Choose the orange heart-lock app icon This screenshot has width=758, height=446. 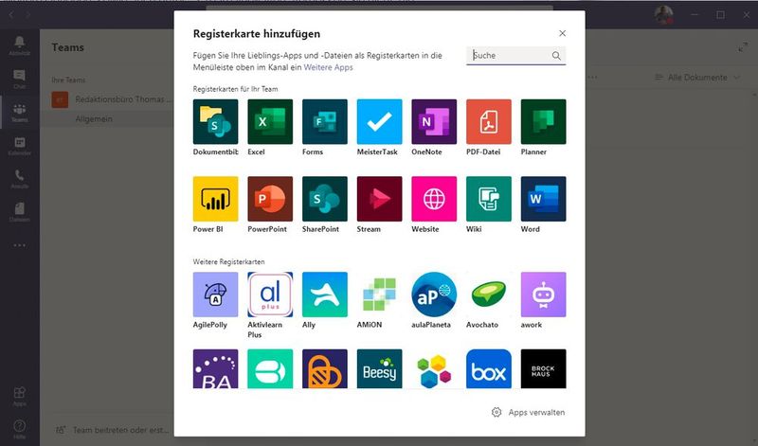point(324,368)
